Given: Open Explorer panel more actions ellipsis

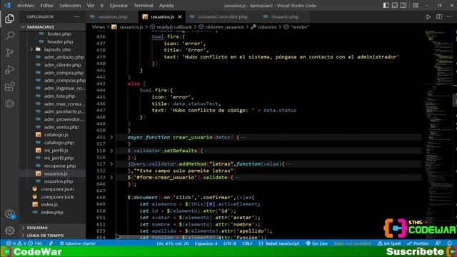Looking at the screenshot, I should click(x=76, y=17).
